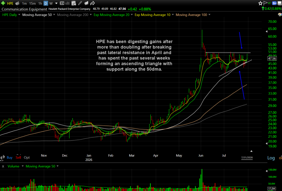Click the last price 47.56 in header
Image resolution: width=282 pixels, height=191 pixels.
[122, 9]
